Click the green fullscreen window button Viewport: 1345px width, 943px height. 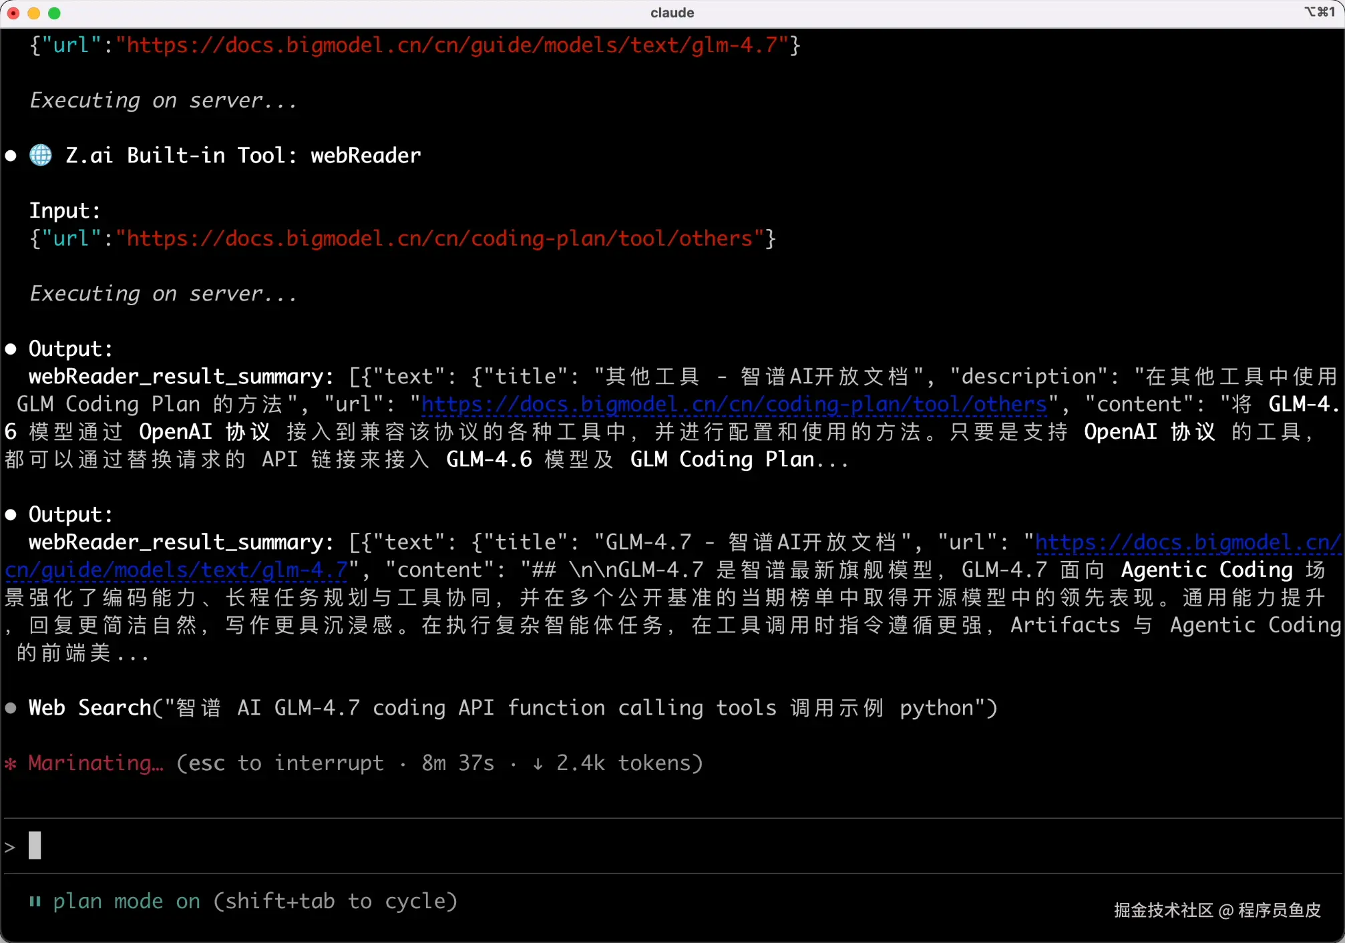pos(55,13)
